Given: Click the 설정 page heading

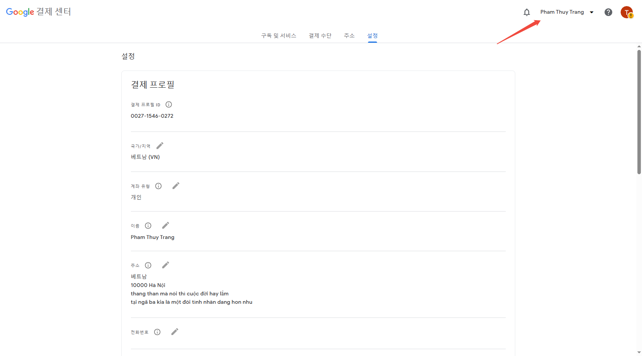Looking at the screenshot, I should [x=128, y=56].
